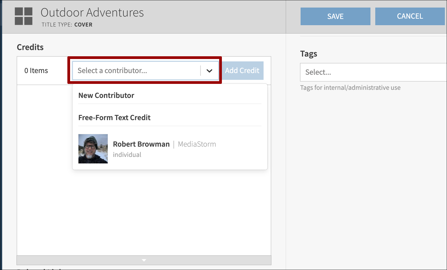447x270 pixels.
Task: Open the Tags Select dropdown
Action: (x=373, y=72)
